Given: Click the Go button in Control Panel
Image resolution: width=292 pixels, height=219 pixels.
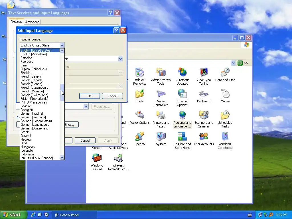Looking at the screenshot, I should click(x=243, y=63).
